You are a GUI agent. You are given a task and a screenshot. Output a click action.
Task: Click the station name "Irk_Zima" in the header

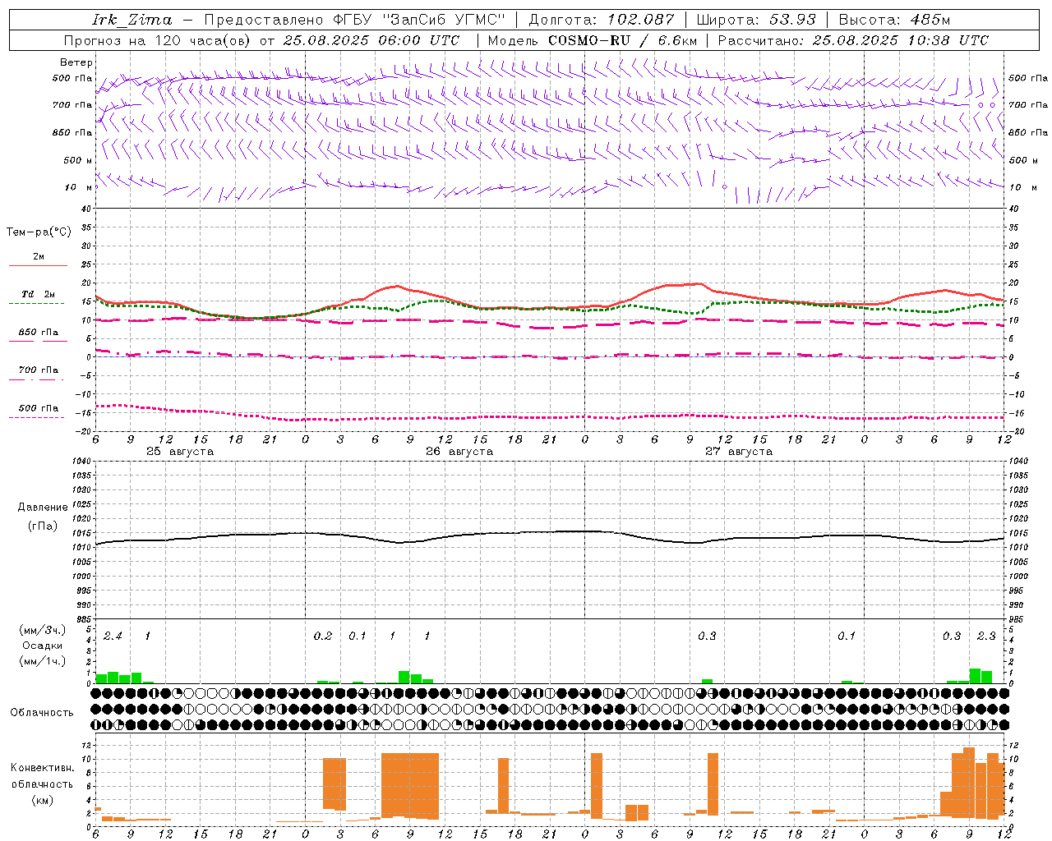point(132,20)
